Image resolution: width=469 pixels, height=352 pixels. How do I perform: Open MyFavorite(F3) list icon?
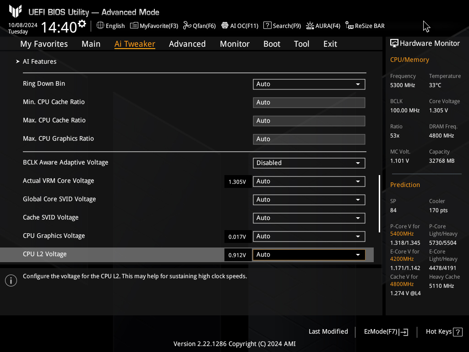[x=134, y=26]
